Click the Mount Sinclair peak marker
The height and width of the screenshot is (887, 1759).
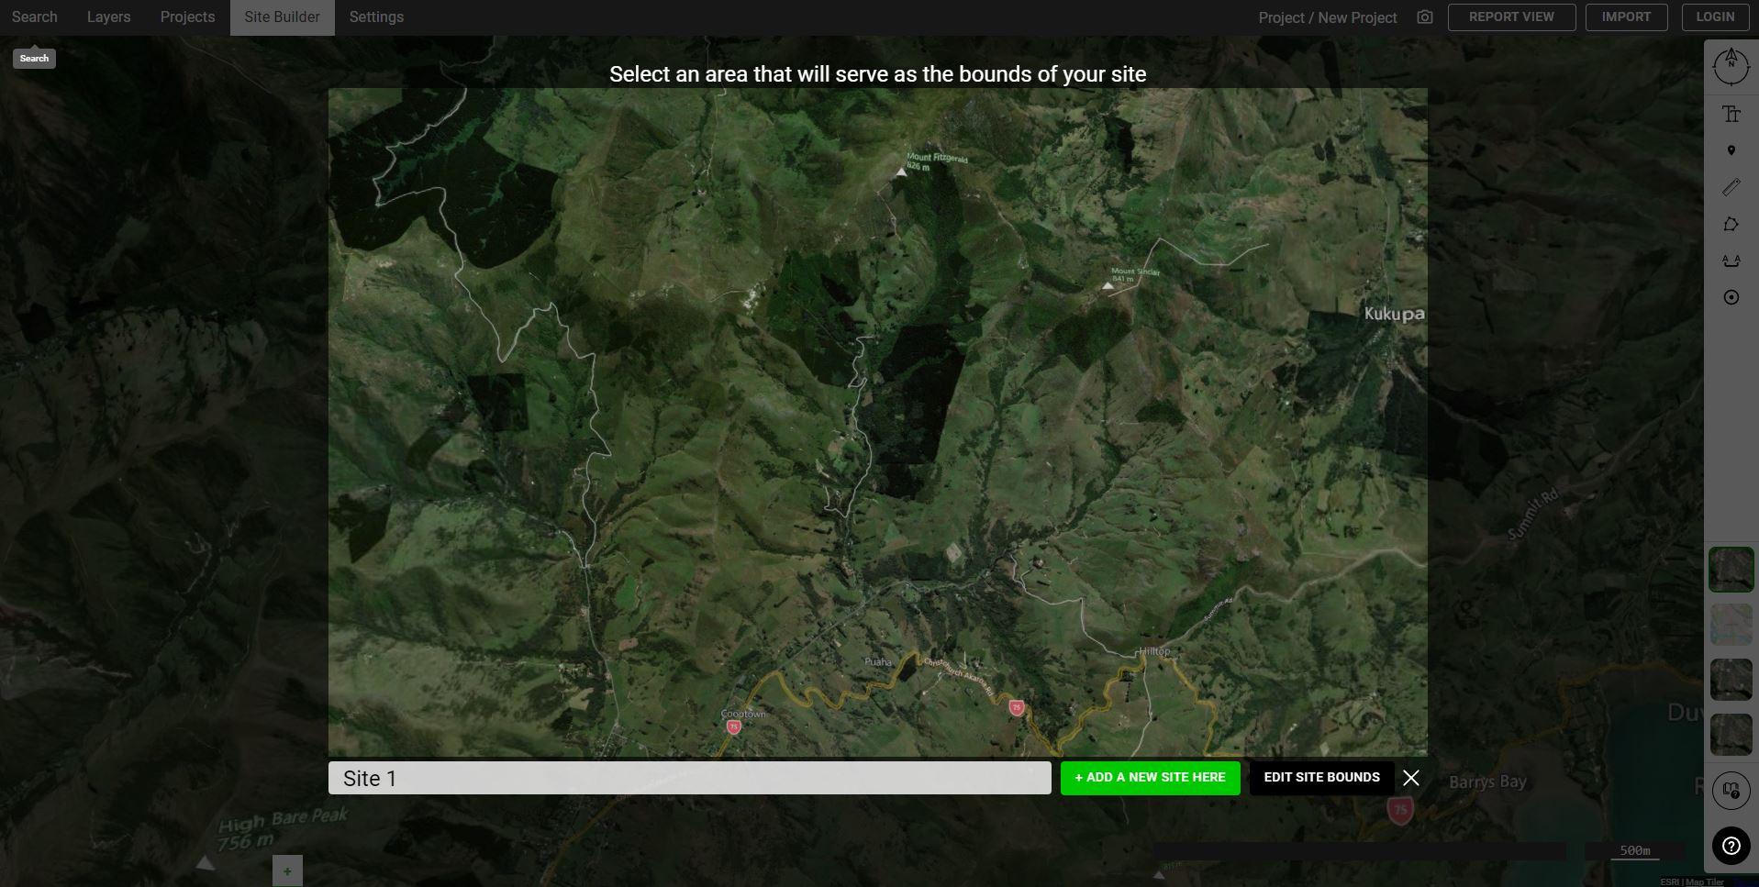[x=1108, y=285]
